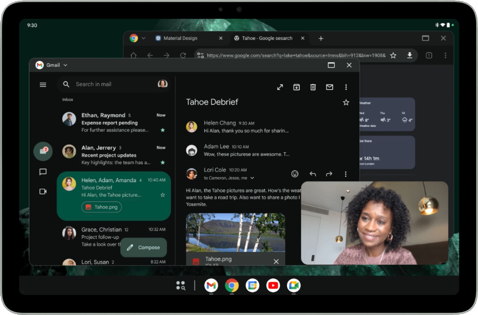The image size is (478, 315).
Task: Refresh the page in Chrome
Action: [x=183, y=55]
